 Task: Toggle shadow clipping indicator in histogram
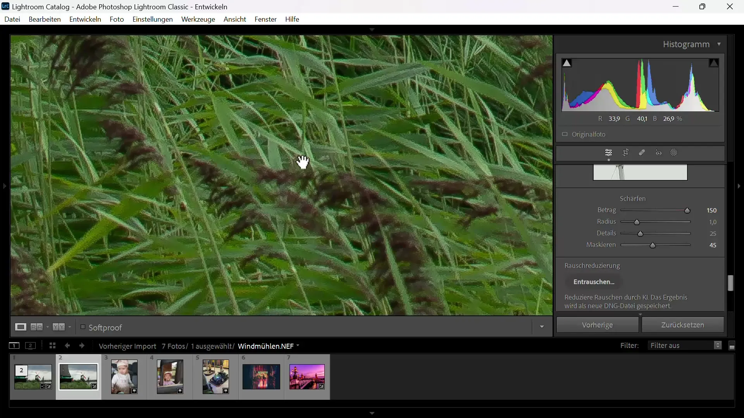567,63
